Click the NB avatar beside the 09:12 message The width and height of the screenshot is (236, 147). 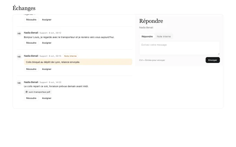(19, 34)
